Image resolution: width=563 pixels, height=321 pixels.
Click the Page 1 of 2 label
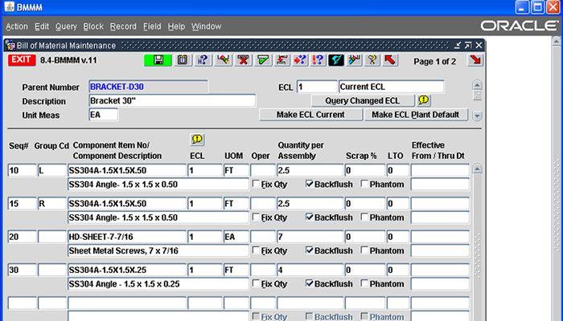tap(434, 62)
